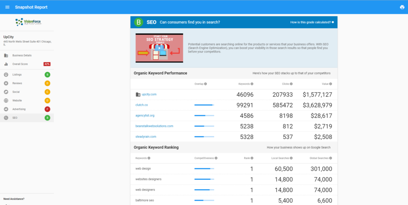Click the Reviews star icon

[x=6, y=83]
